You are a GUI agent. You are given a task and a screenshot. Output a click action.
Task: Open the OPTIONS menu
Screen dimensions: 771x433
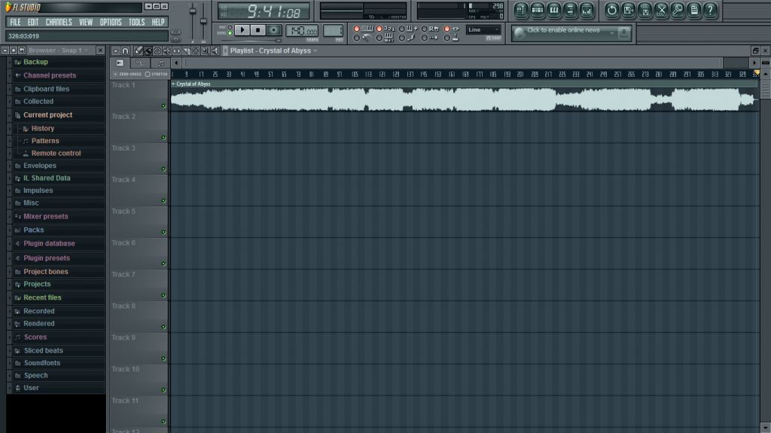111,22
